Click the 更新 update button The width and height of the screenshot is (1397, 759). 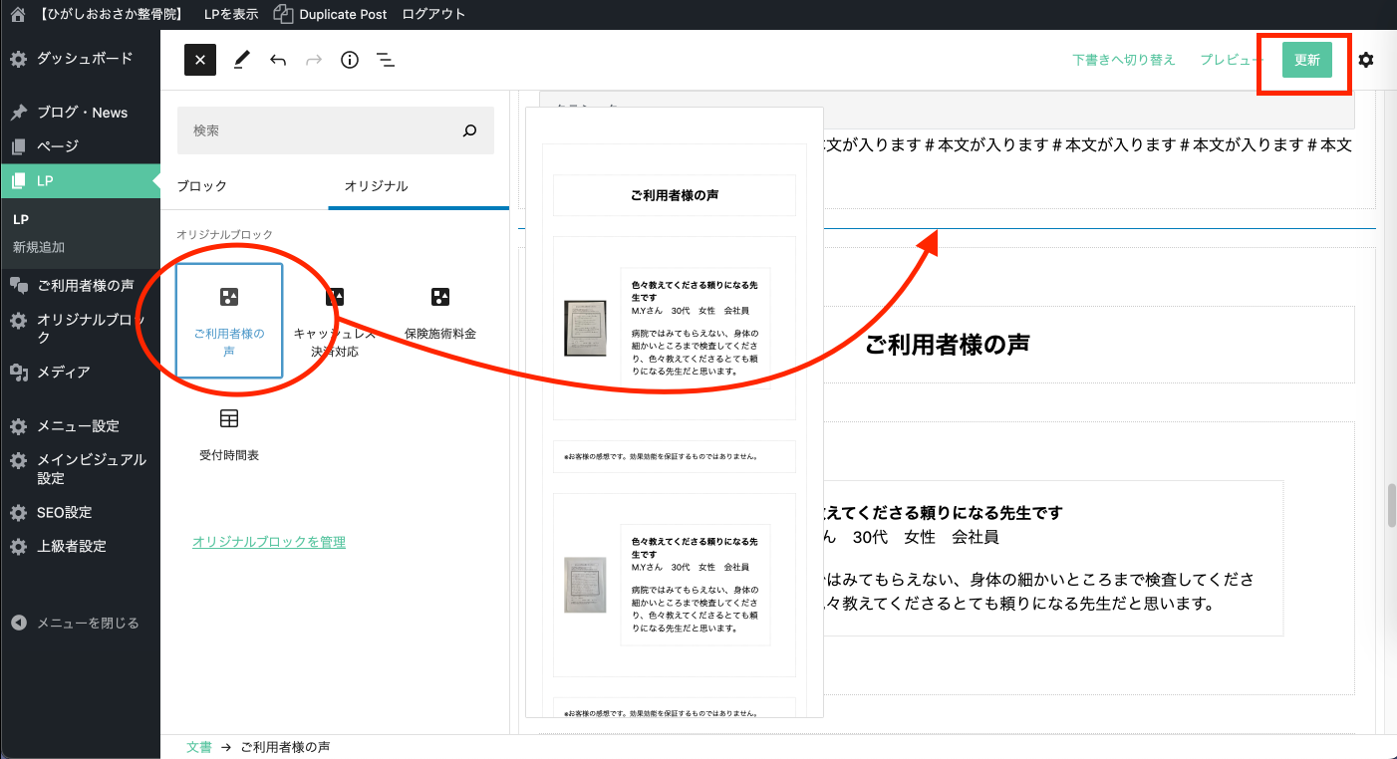pyautogui.click(x=1306, y=60)
